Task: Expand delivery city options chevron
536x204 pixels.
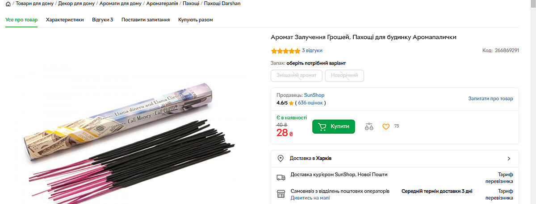Action: [x=509, y=159]
